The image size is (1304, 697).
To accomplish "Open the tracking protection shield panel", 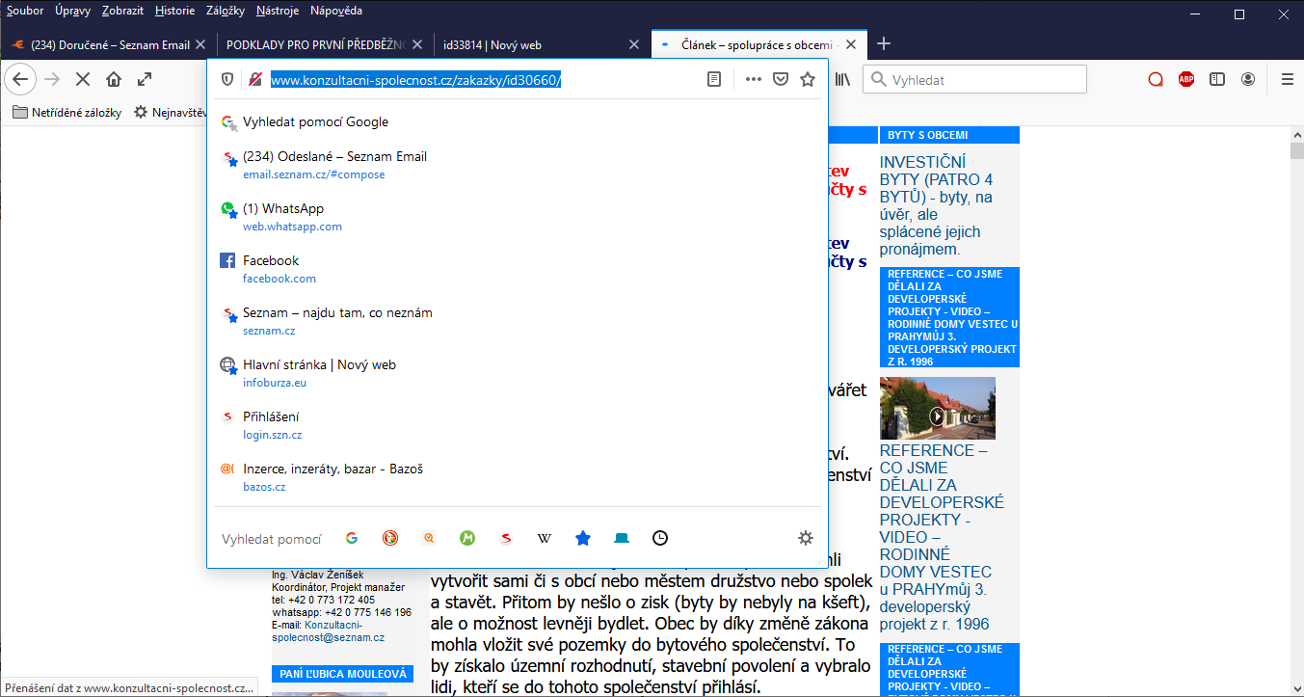I will click(x=227, y=80).
